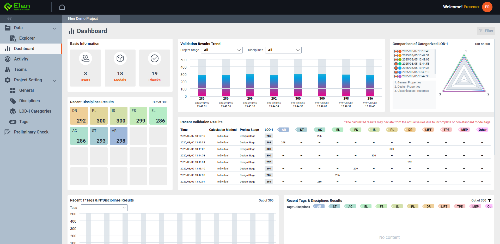Open the PR user avatar
Screen dimensions: 500x244
click(487, 7)
